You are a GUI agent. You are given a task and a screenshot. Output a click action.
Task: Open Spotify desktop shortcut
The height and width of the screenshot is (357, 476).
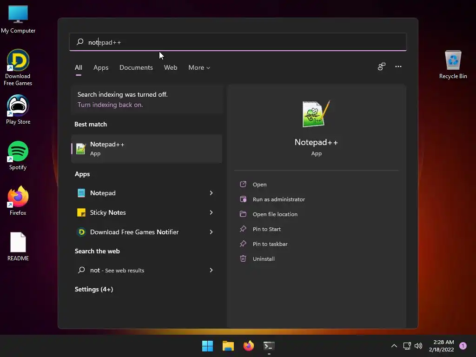tap(18, 155)
